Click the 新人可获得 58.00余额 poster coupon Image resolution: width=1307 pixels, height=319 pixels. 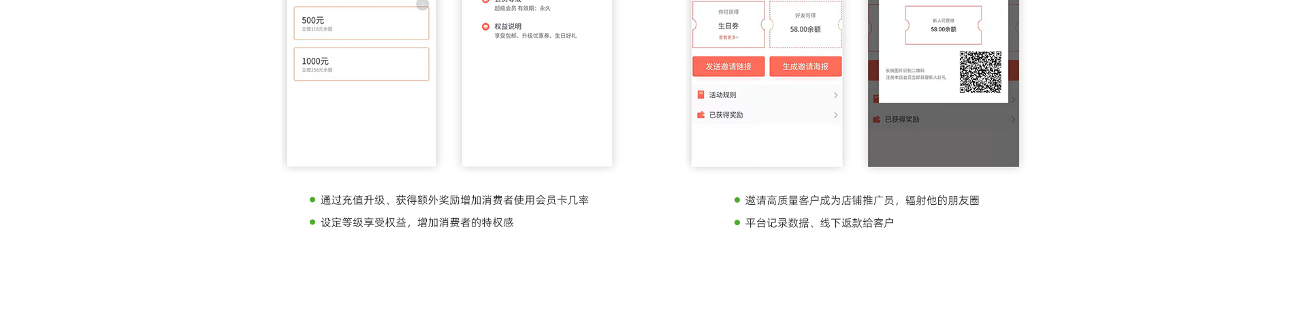click(943, 26)
